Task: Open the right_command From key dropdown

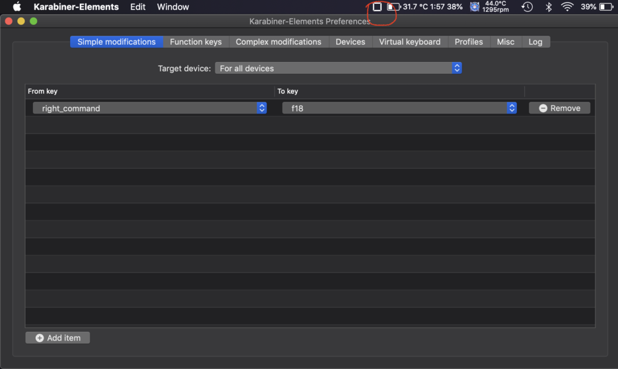Action: pyautogui.click(x=150, y=108)
